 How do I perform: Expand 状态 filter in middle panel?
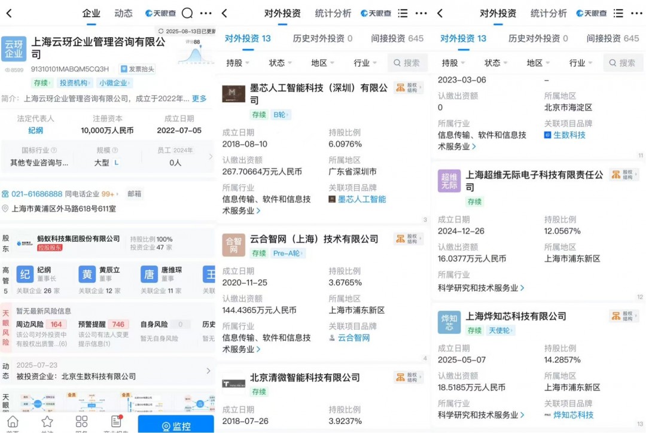click(x=280, y=63)
